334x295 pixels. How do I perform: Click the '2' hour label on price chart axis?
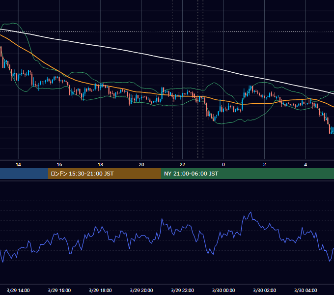(x=265, y=165)
